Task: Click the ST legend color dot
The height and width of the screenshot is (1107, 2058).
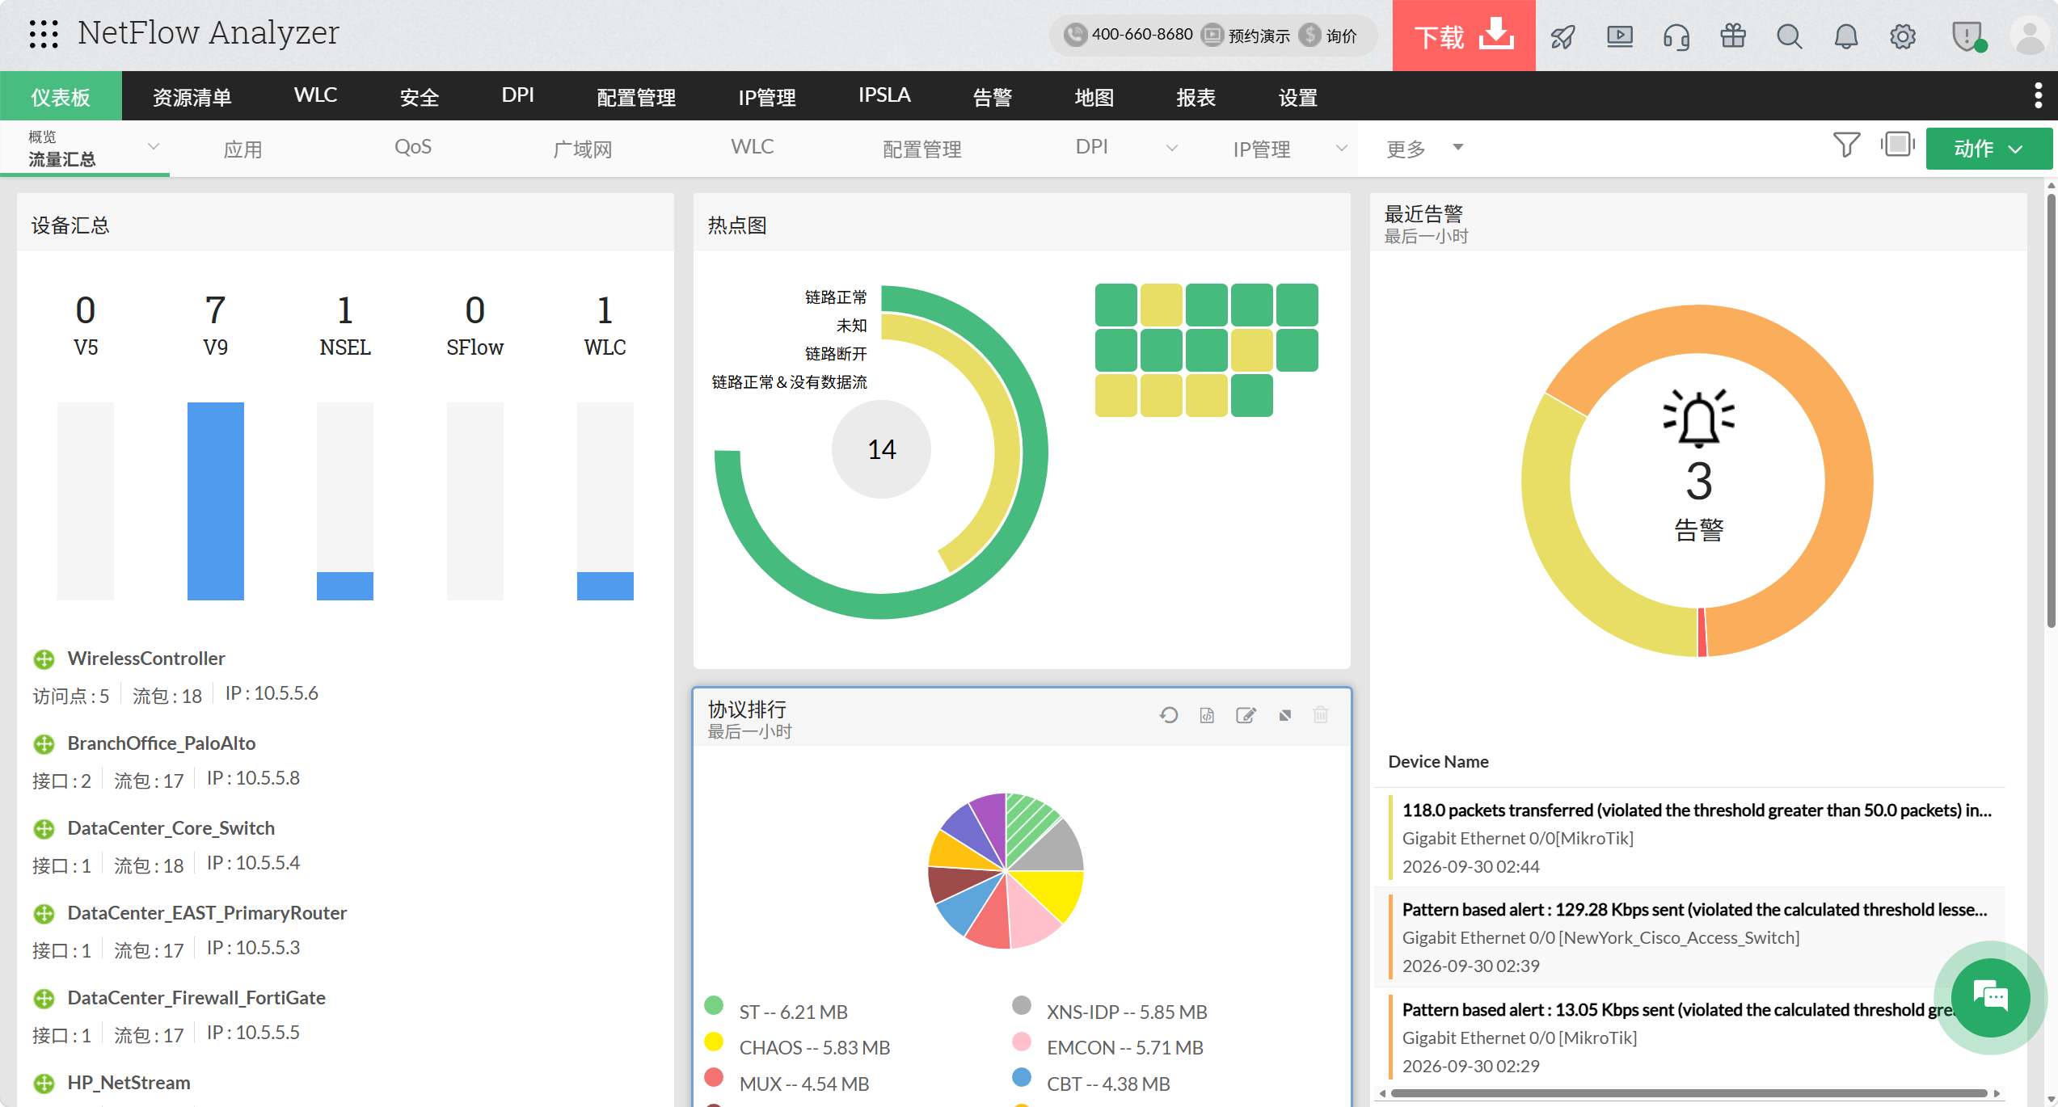Action: pyautogui.click(x=713, y=1005)
